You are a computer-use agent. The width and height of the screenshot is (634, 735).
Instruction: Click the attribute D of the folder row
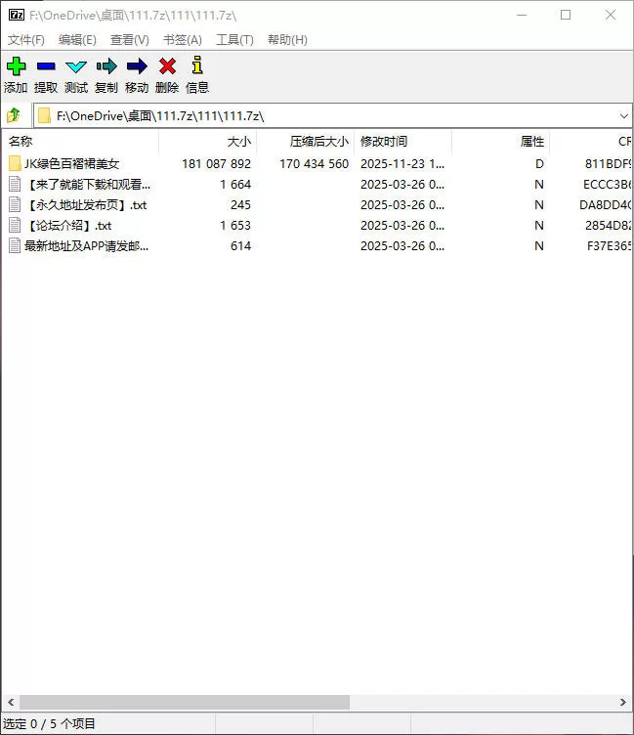click(x=539, y=163)
